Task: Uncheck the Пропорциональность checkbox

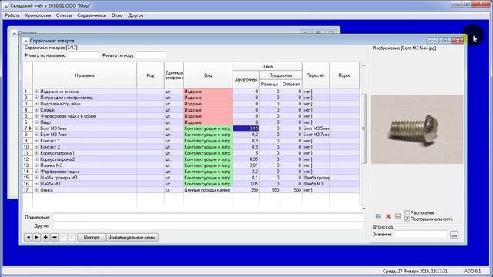Action: pyautogui.click(x=407, y=219)
